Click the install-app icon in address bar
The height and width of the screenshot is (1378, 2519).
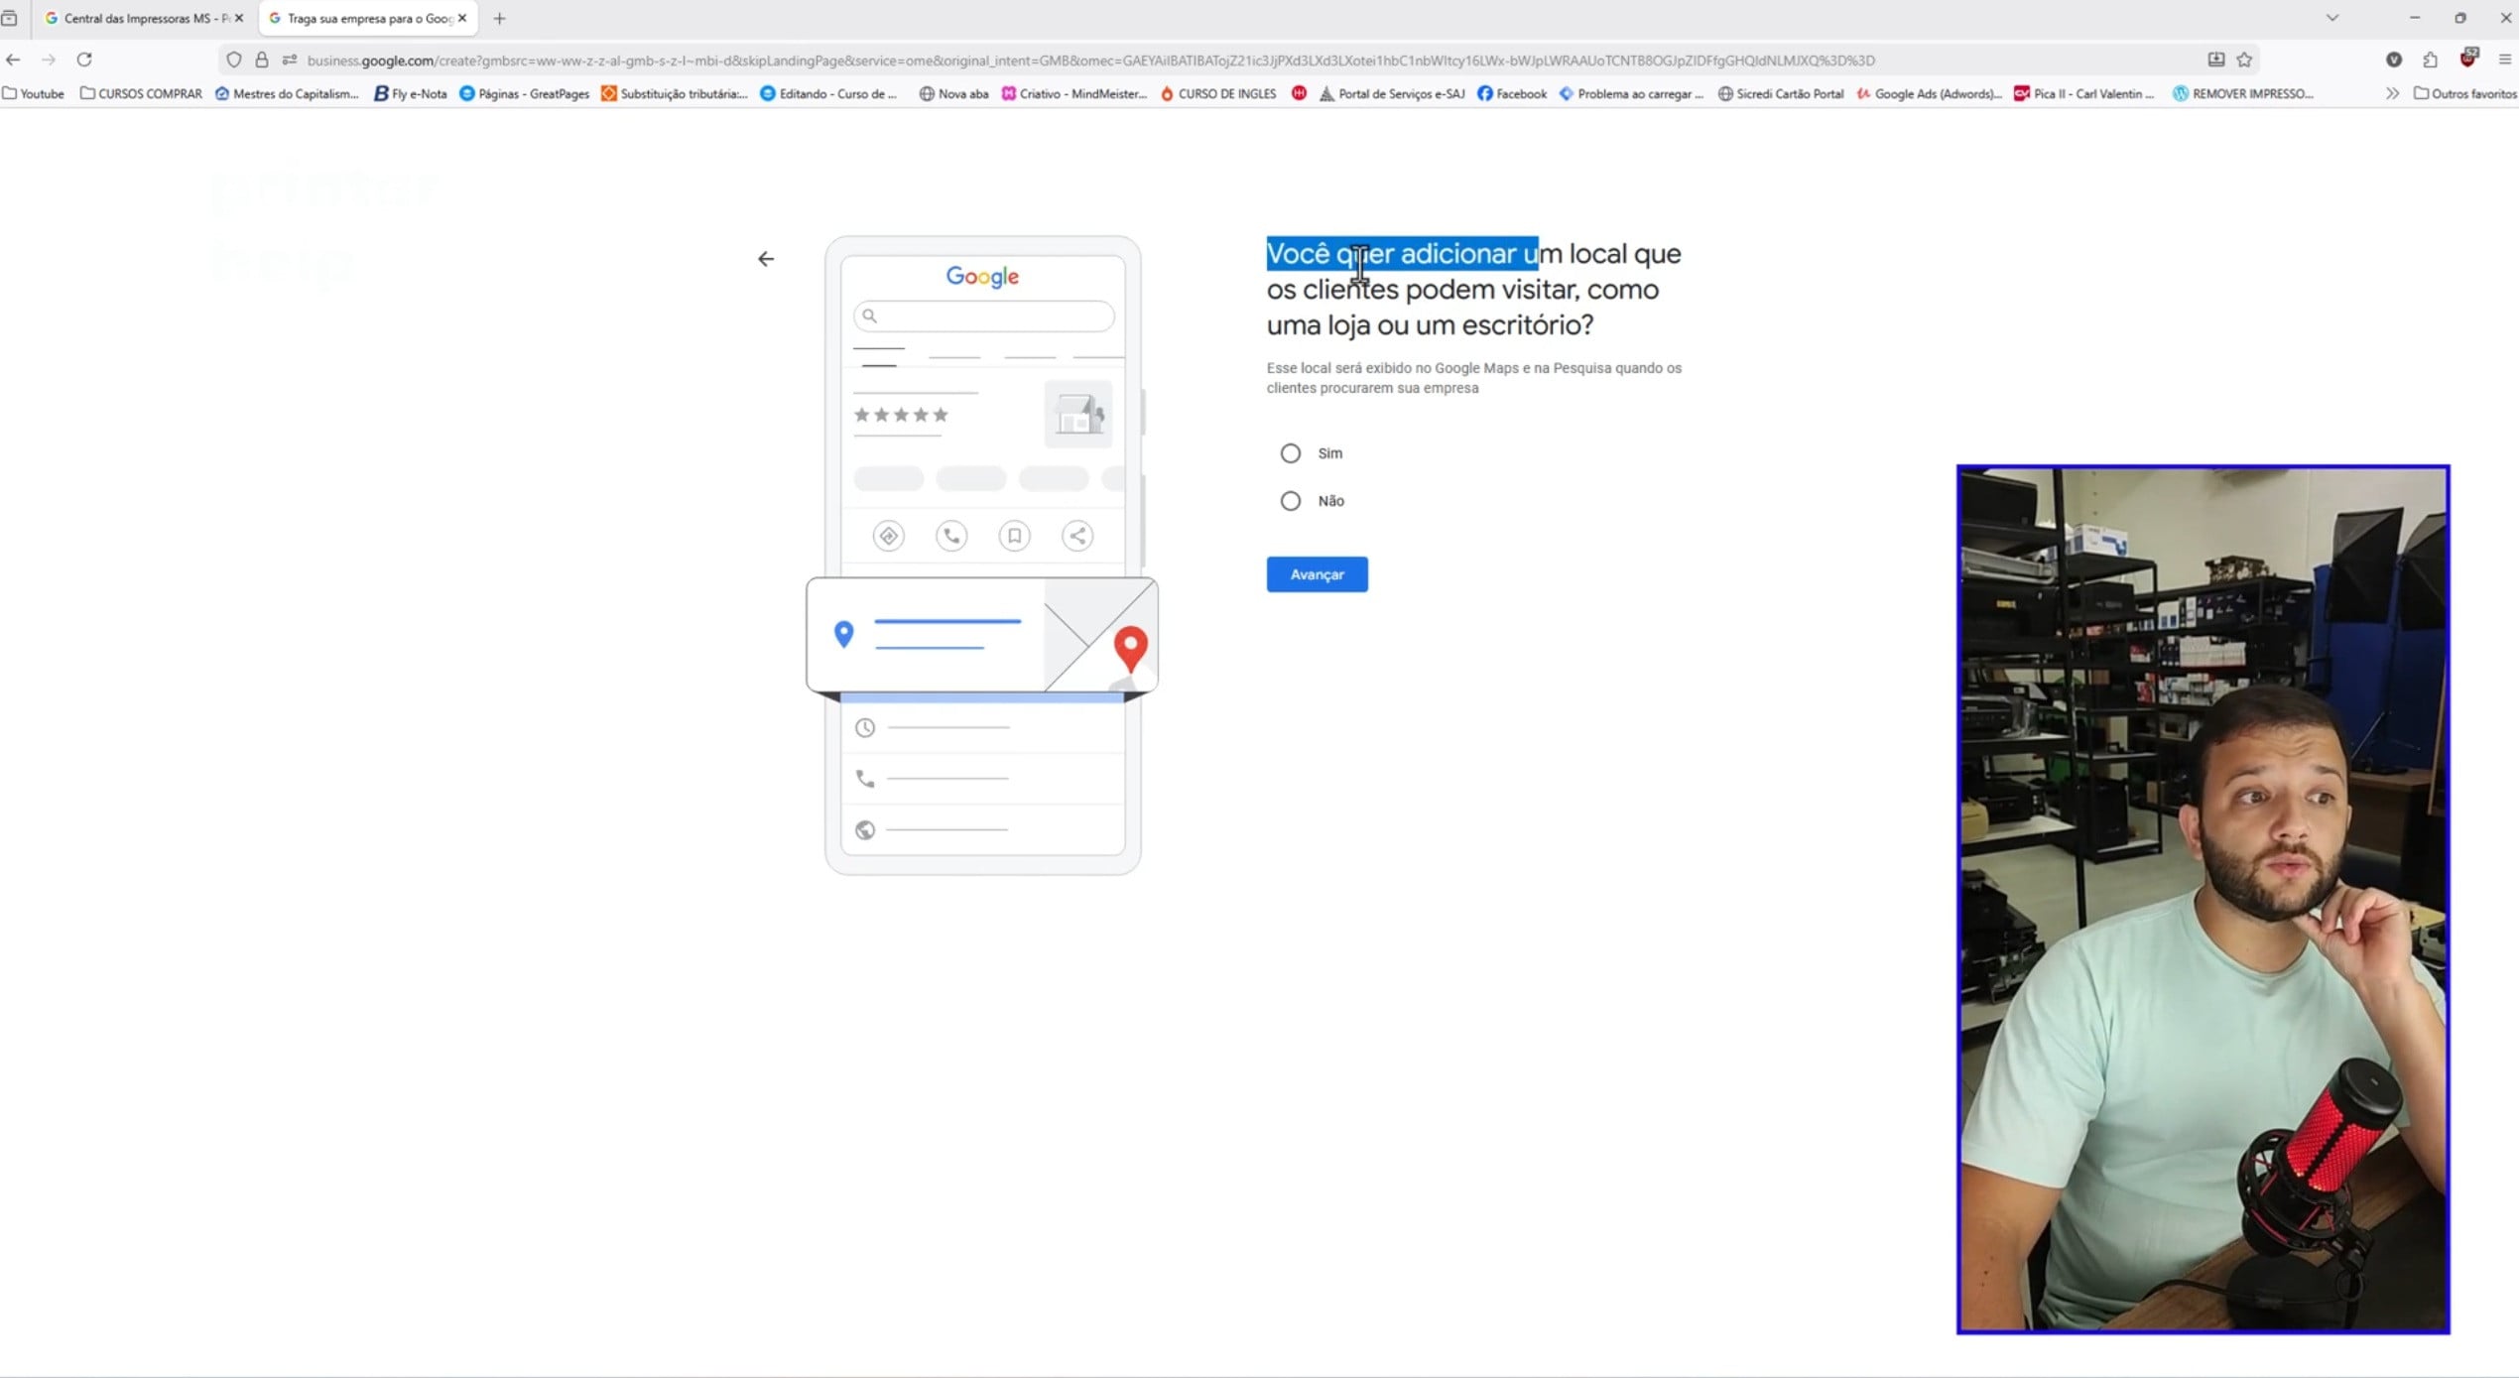click(x=2215, y=60)
